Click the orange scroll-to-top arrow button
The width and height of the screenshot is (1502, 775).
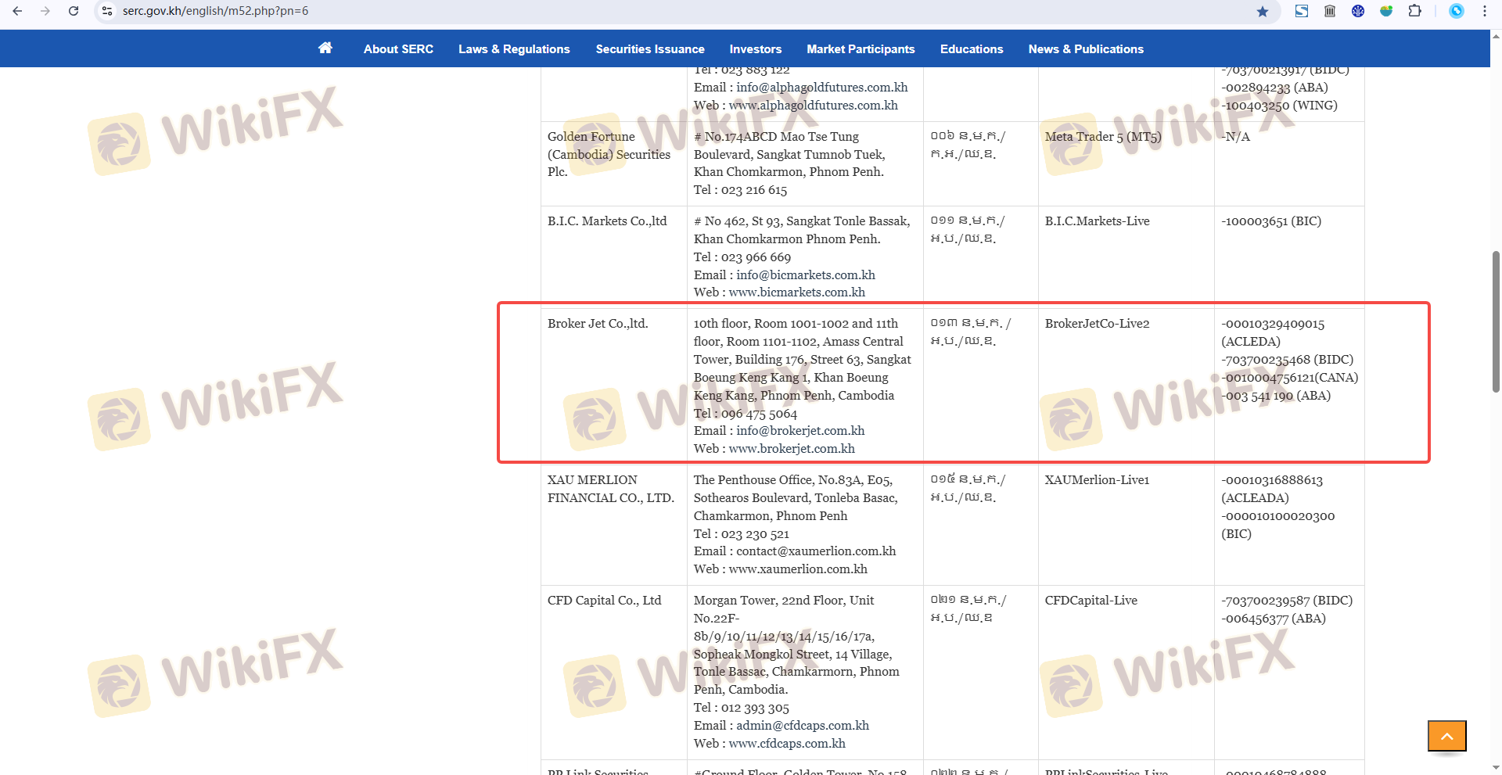[x=1446, y=736]
